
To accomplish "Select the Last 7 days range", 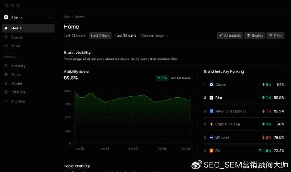I will click(x=100, y=36).
